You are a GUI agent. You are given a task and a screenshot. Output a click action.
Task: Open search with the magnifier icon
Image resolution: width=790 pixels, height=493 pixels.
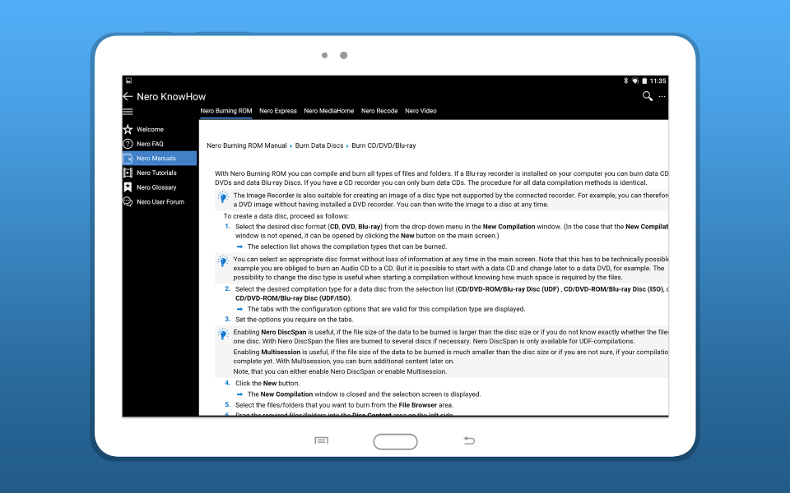click(648, 97)
